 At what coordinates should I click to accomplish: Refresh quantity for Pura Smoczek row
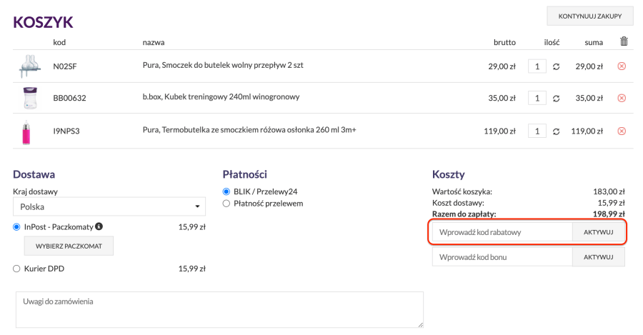tap(557, 66)
